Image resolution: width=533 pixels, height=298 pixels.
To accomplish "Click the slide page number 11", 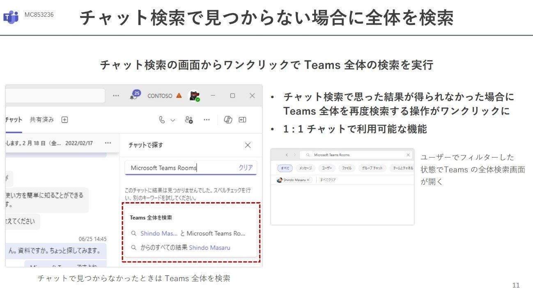I will click(516, 285).
